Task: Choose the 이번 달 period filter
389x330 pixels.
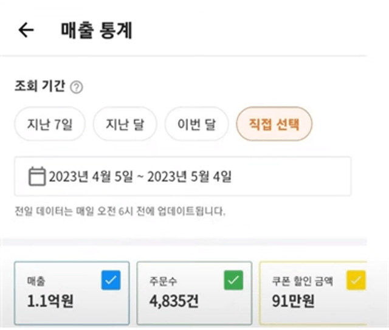Action: coord(196,124)
